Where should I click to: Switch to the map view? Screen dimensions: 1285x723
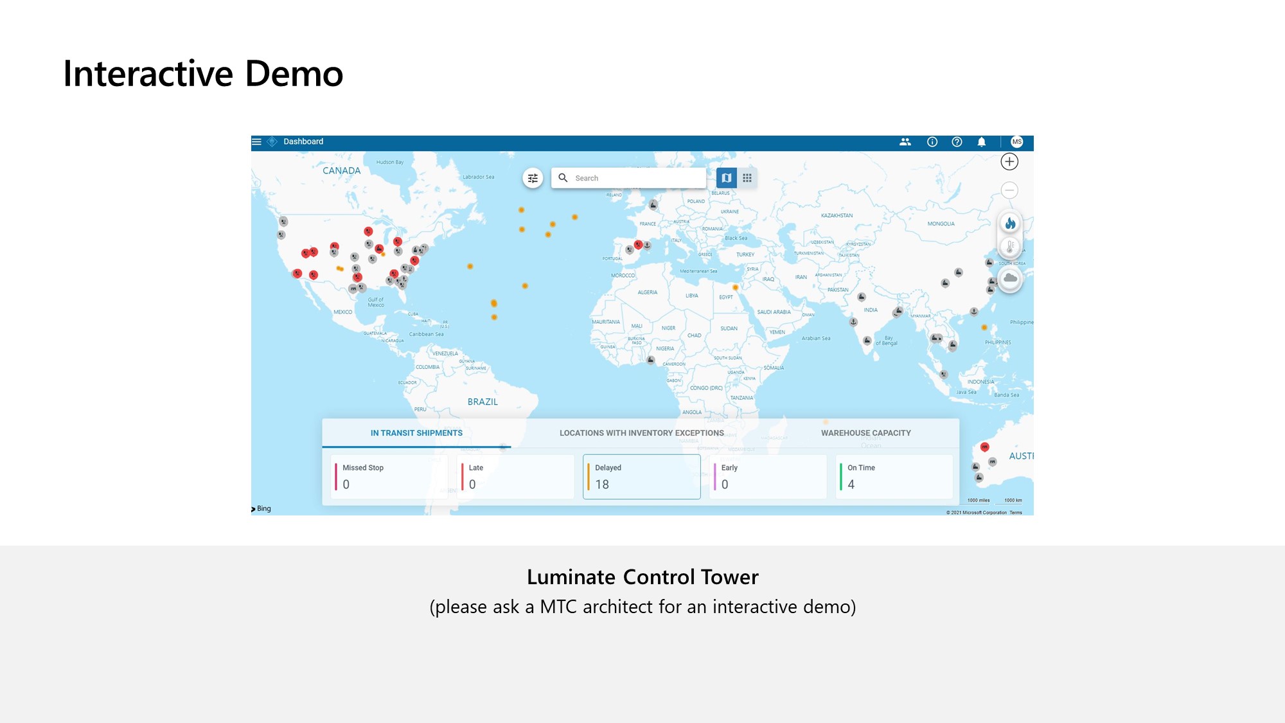coord(727,178)
